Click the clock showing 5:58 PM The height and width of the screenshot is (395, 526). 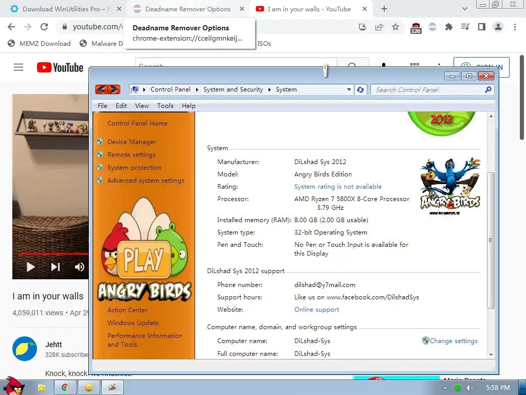coord(498,388)
